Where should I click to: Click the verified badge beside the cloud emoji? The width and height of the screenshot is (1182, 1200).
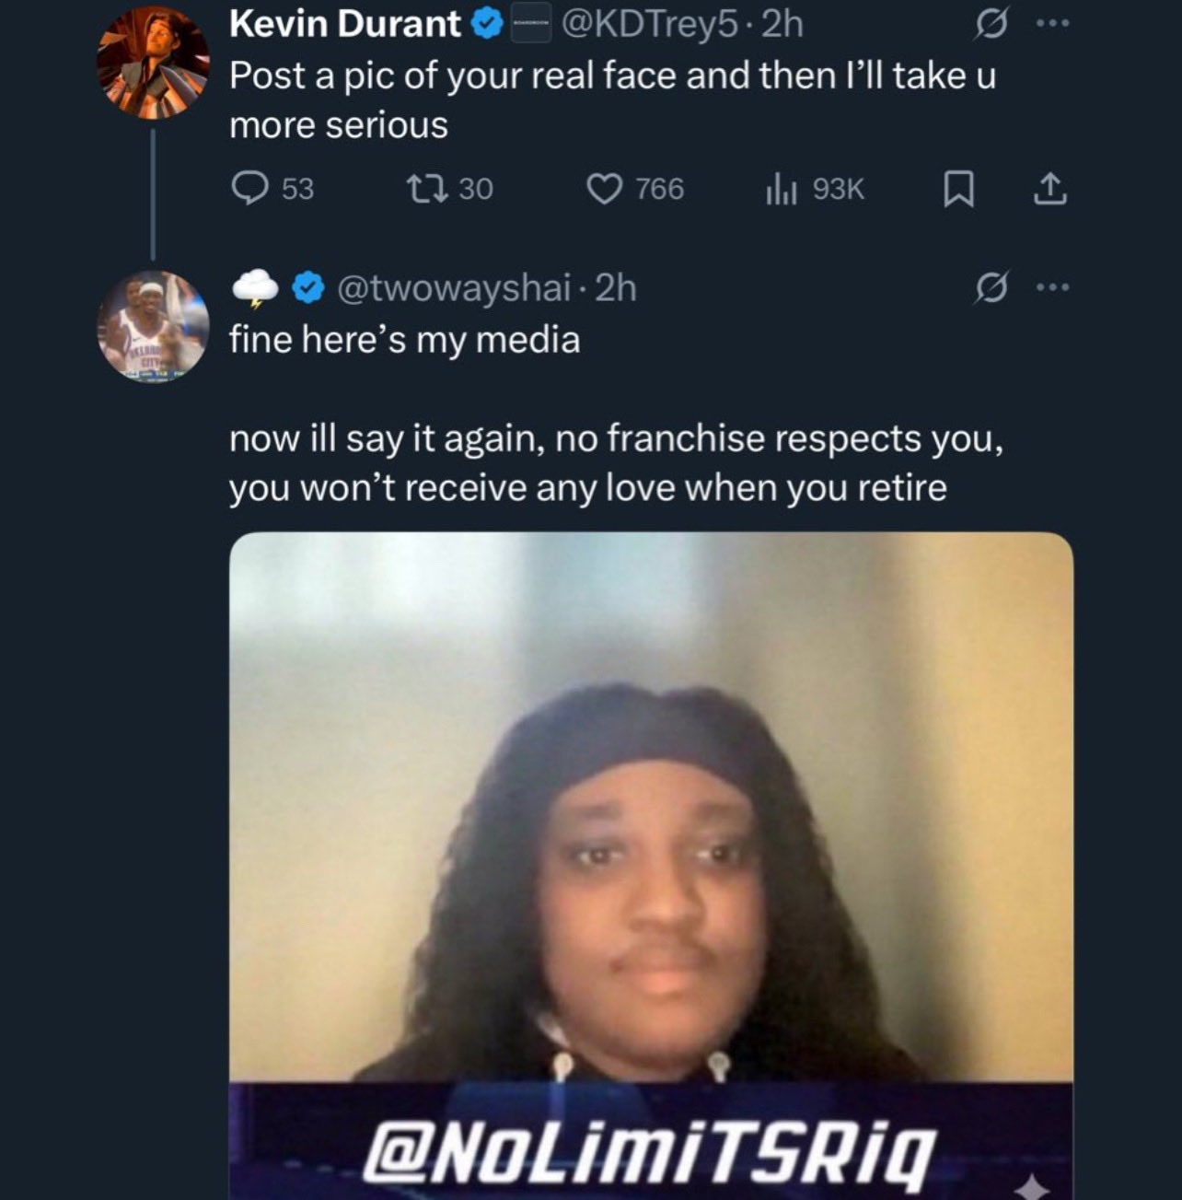pos(308,289)
